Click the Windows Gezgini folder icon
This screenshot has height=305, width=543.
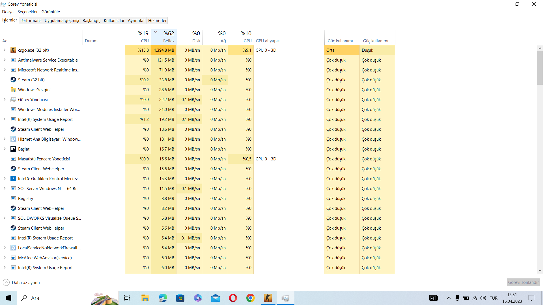point(13,90)
